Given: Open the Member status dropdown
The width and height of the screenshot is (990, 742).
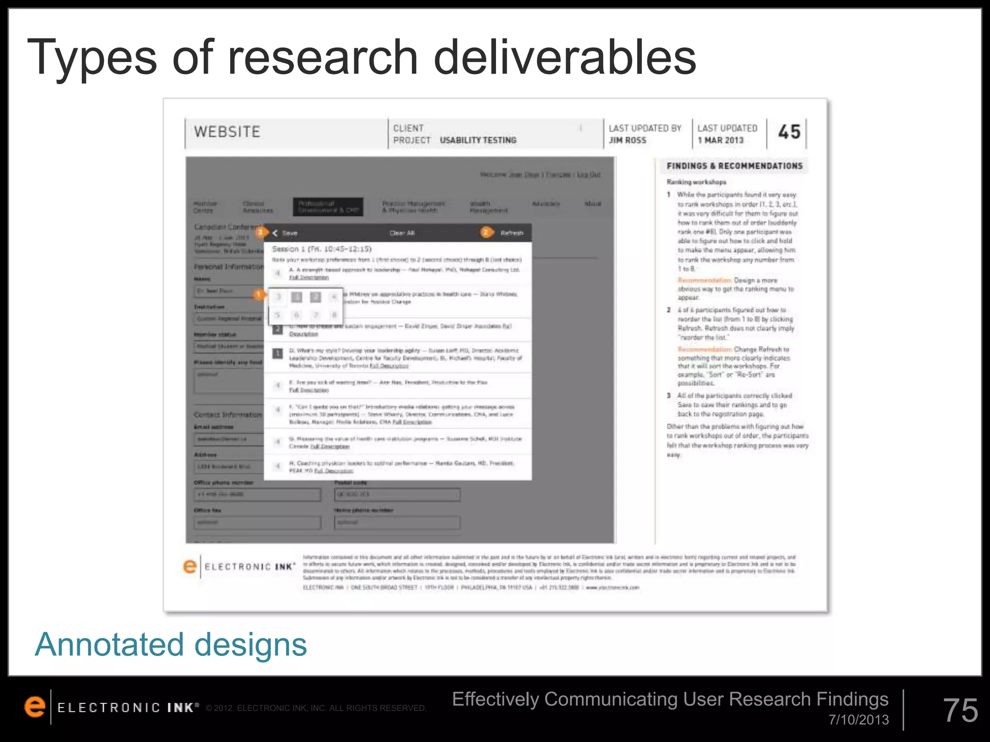Looking at the screenshot, I should pyautogui.click(x=229, y=346).
